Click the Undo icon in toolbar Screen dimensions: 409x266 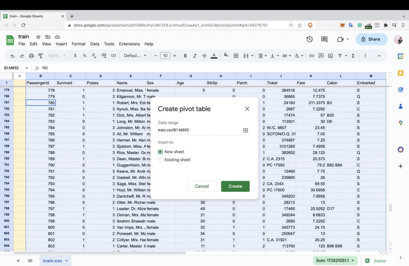(12, 56)
